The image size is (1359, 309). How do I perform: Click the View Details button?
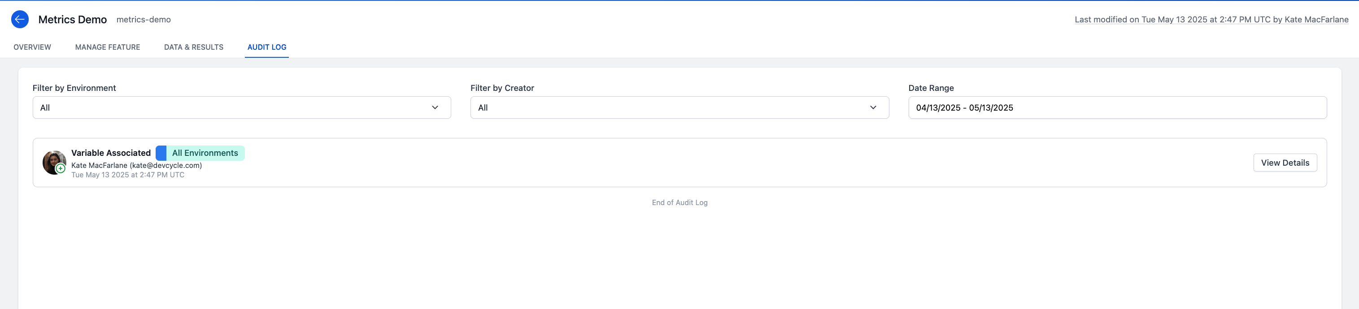pyautogui.click(x=1285, y=163)
